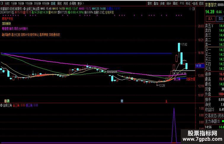This screenshot has height=144, width=224.
Task: Click the 17.82 high price marker
Action: click(x=184, y=44)
